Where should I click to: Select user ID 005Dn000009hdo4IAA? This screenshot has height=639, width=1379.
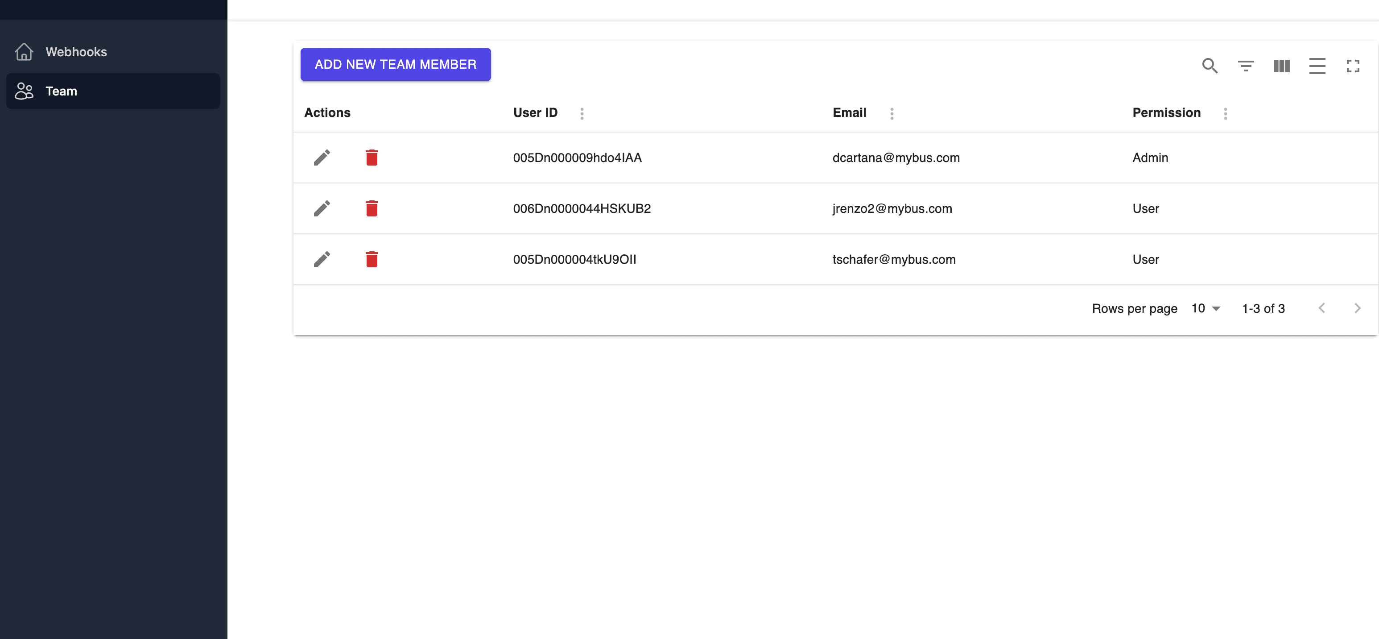(x=577, y=158)
